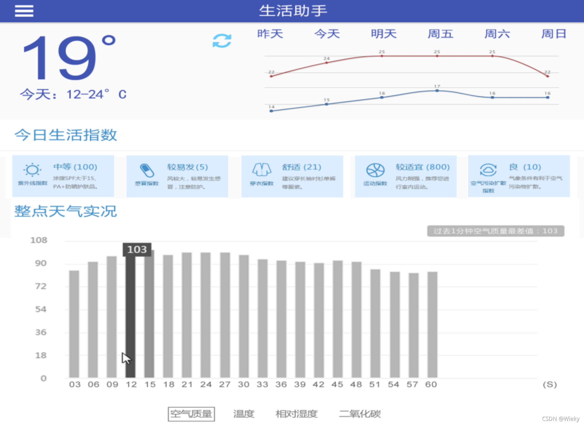Click the 生活助手 title
The height and width of the screenshot is (425, 584).
point(293,11)
